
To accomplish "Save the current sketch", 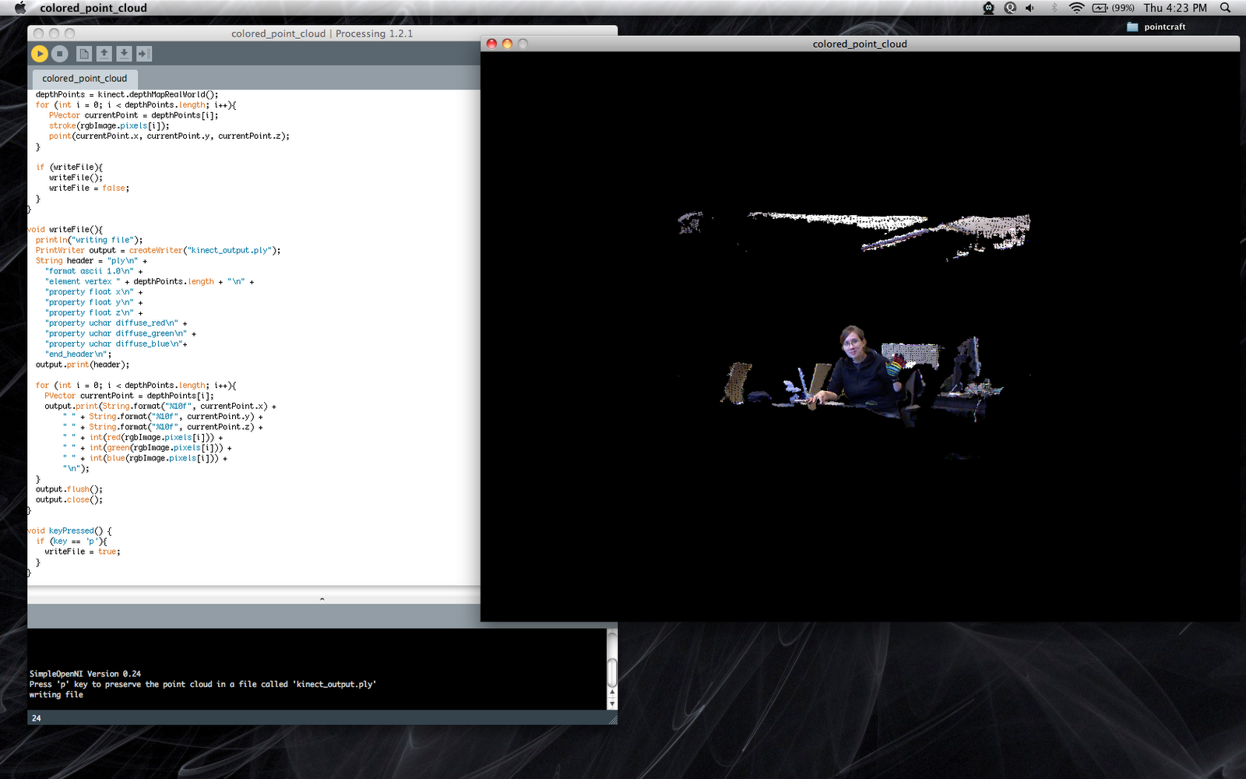I will click(x=124, y=54).
